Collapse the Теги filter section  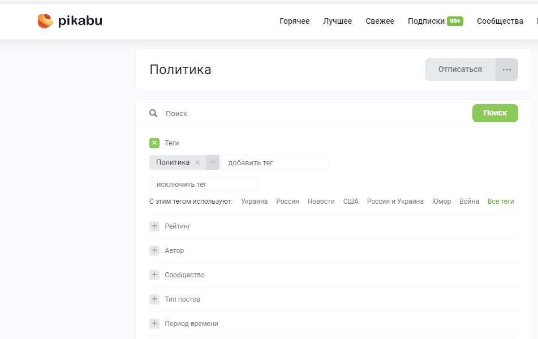(154, 143)
